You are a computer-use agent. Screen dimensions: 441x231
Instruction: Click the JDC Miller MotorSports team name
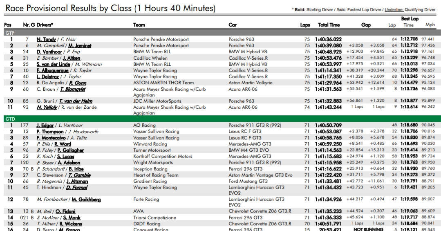[157, 101]
